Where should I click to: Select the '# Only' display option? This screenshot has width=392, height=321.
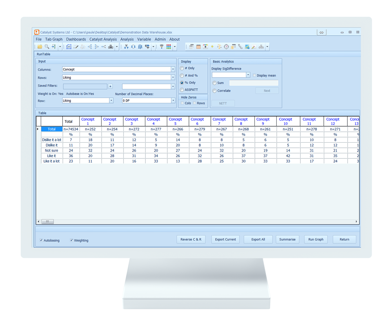[182, 68]
